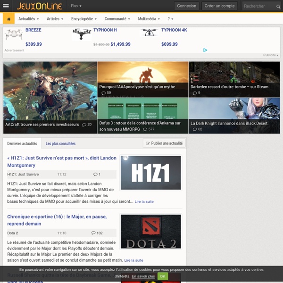This screenshot has height=283, width=283.
Task: Click the JeuxOnLine logo
Action: point(39,6)
